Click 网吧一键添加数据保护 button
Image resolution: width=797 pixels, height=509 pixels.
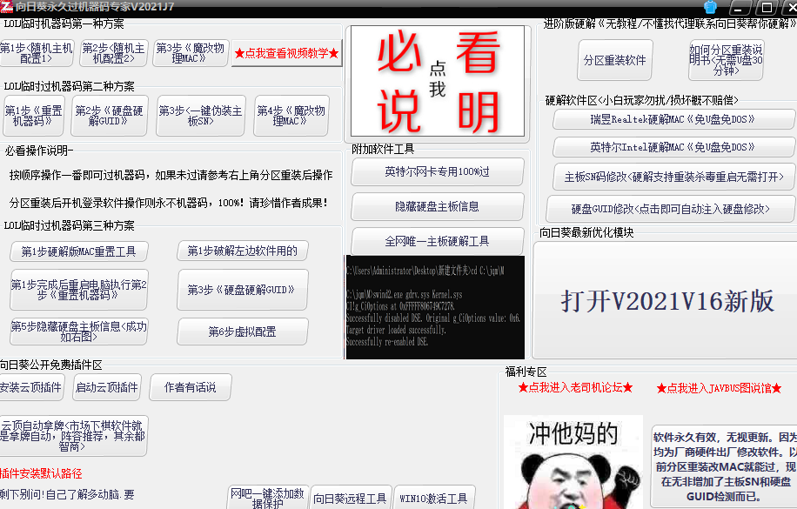[x=267, y=499]
